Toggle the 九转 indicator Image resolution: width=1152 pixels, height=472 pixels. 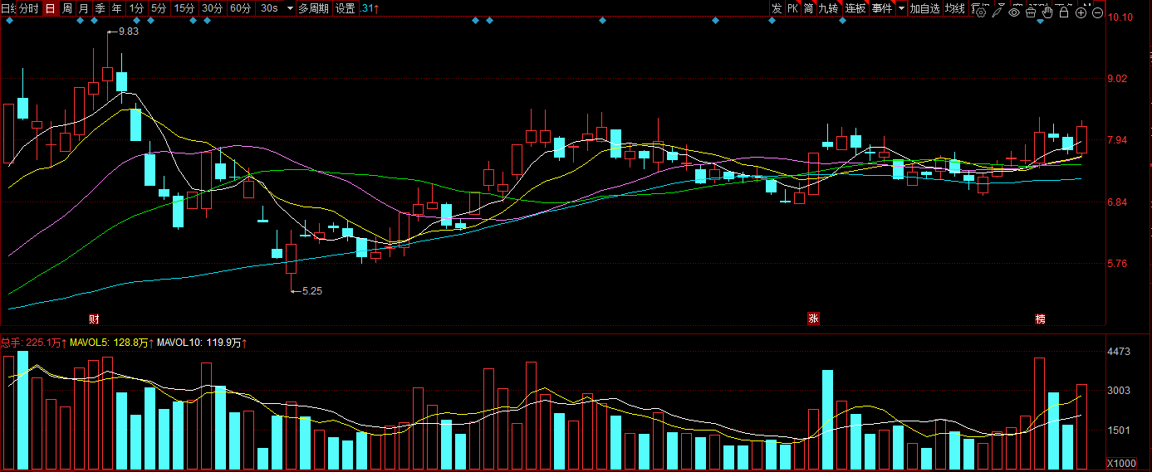(829, 8)
